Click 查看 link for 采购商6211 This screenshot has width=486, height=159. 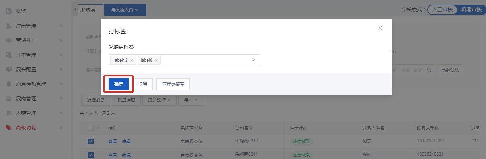113,155
